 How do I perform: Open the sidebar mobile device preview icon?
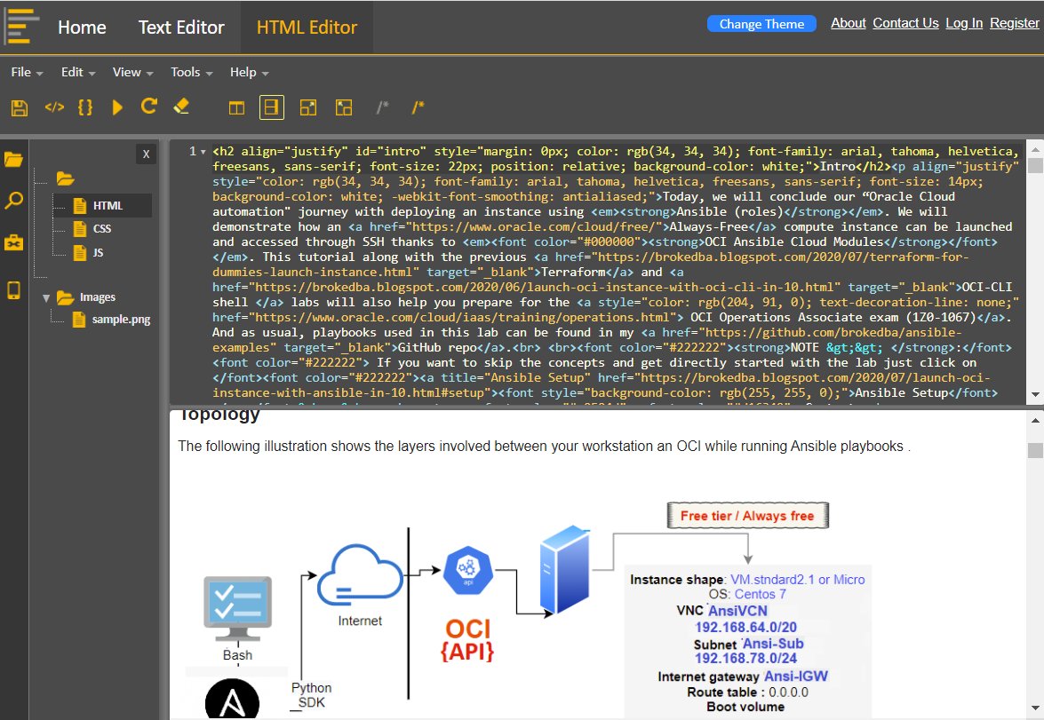click(x=13, y=291)
